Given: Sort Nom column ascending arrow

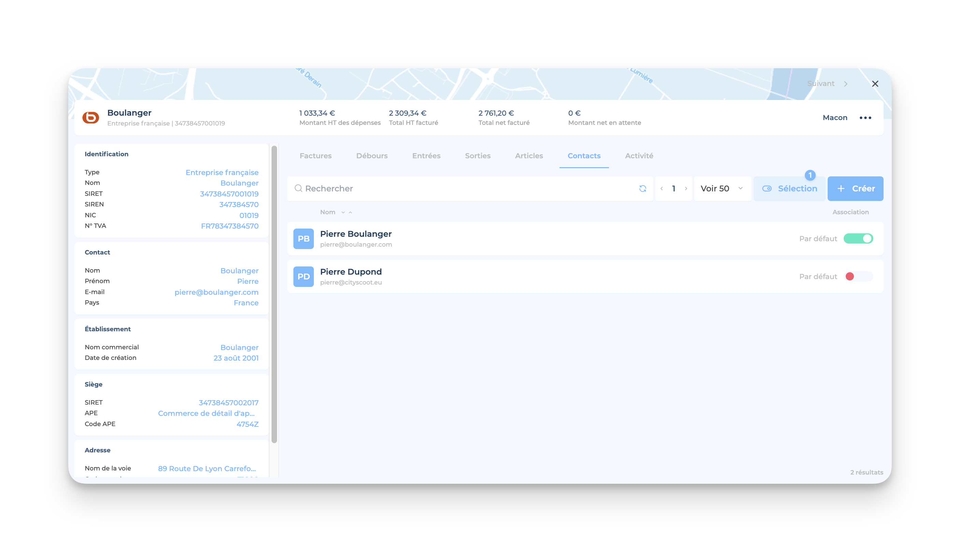Looking at the screenshot, I should (x=351, y=212).
